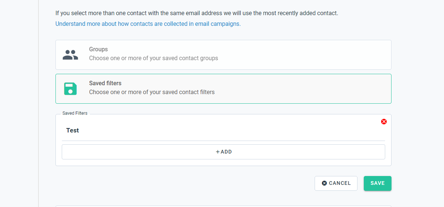
Task: Save the selected contact filters
Action: pos(377,183)
